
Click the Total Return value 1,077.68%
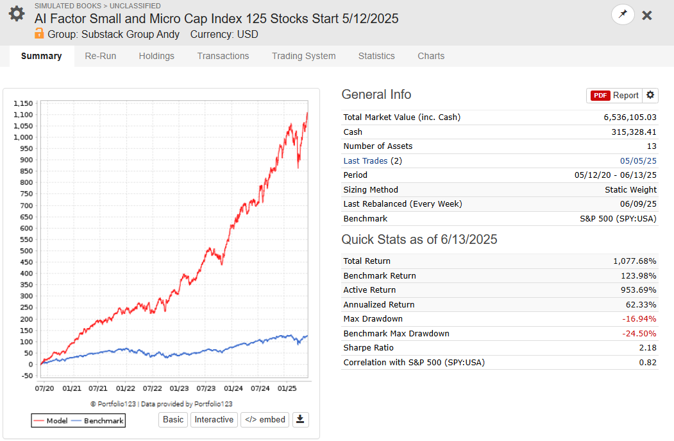[634, 261]
